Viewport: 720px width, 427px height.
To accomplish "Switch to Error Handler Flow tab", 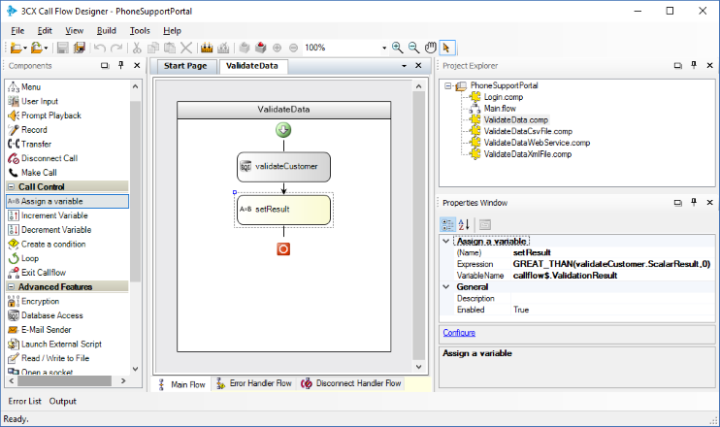I will click(254, 383).
